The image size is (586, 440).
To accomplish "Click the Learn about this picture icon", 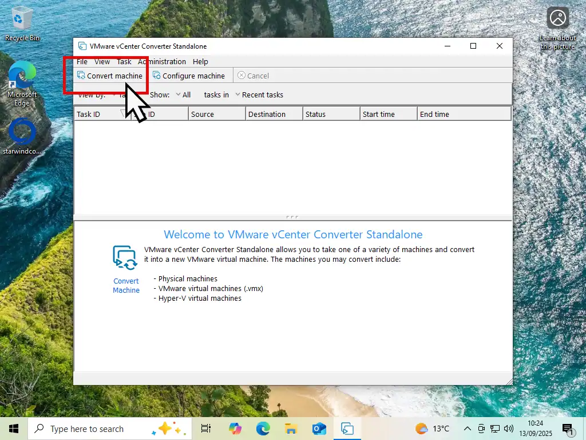I will point(557,29).
